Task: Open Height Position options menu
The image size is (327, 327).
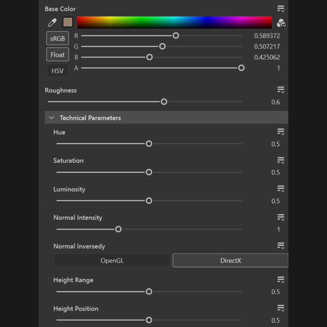Action: [281, 308]
